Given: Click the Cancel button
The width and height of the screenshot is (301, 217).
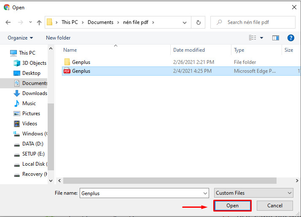Looking at the screenshot, I should tap(275, 206).
